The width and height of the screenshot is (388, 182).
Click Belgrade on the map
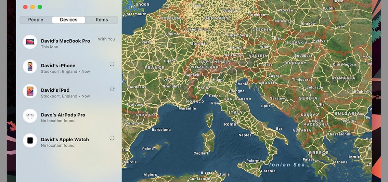pos(315,87)
